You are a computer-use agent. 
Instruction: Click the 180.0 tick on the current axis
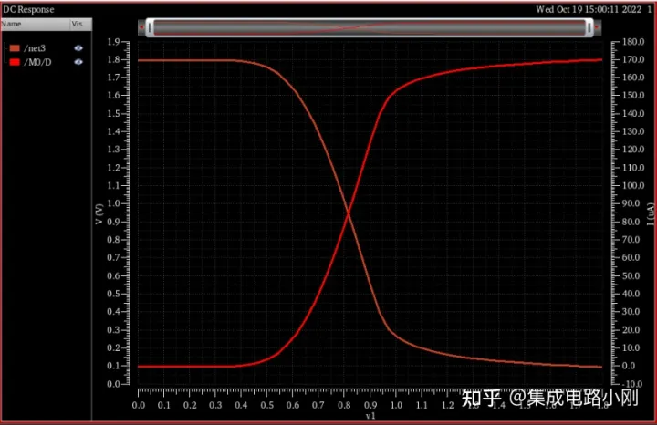pos(632,41)
